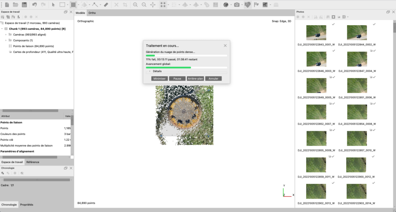Toggle the tie points display icon
The image size is (396, 212).
click(164, 5)
